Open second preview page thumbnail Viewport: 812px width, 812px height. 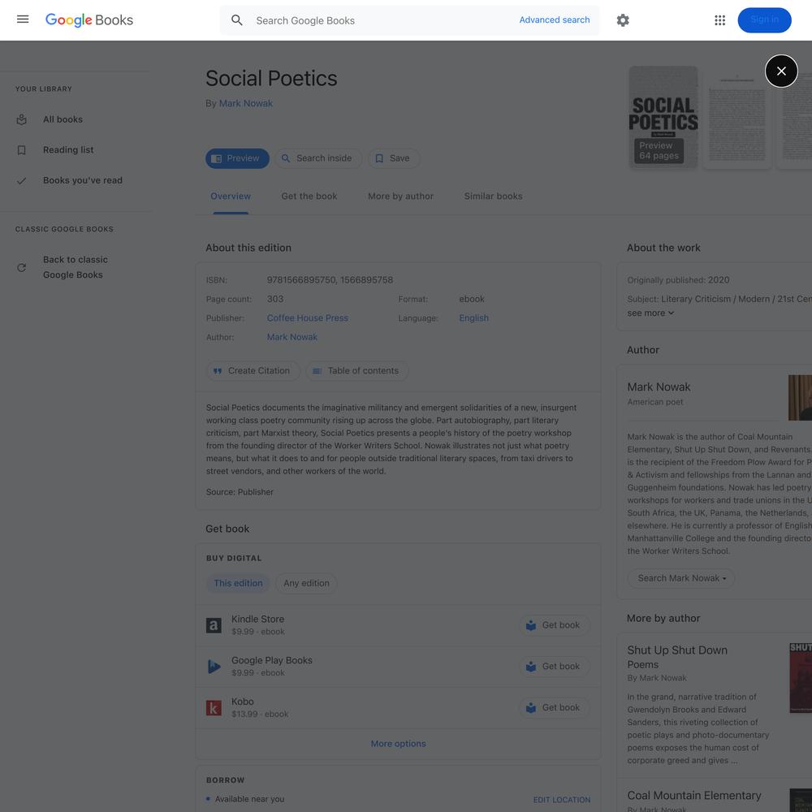[736, 117]
